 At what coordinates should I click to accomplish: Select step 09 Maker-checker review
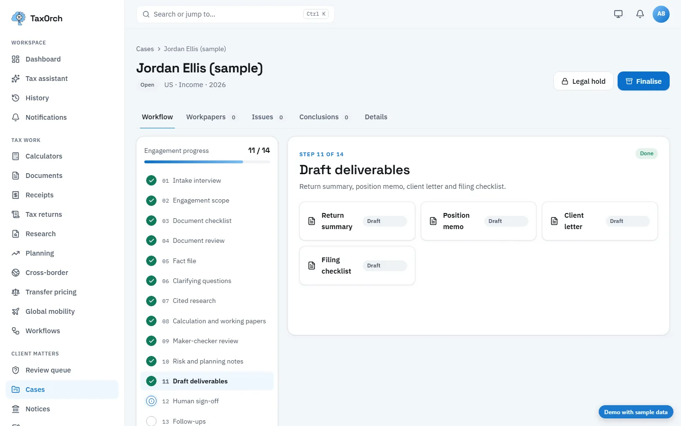(207, 341)
